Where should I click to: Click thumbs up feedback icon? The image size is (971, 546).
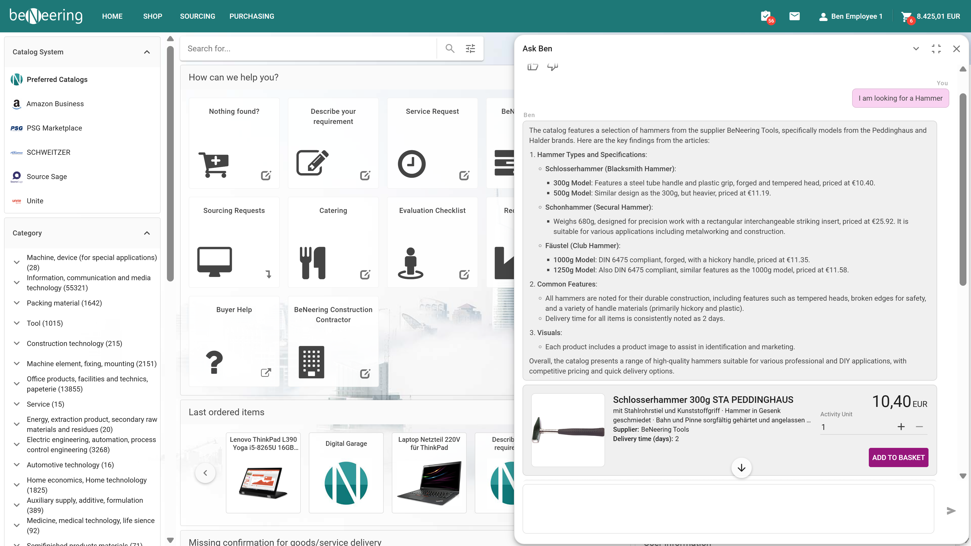[532, 67]
